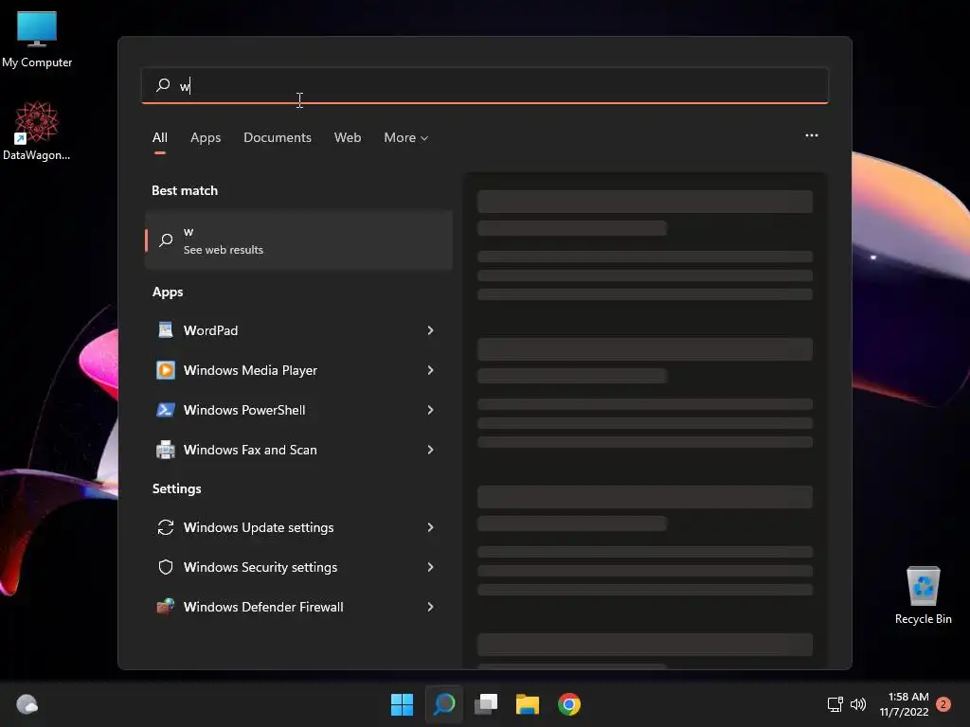Expand Windows Fax and Scan chevron
Screen dimensions: 970x727
431,450
